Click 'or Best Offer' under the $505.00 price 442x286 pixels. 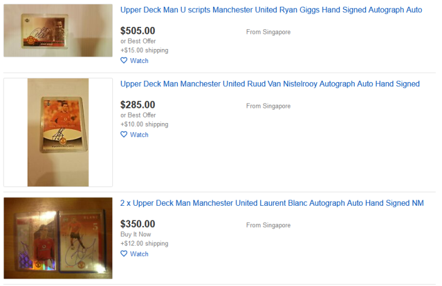coord(138,41)
